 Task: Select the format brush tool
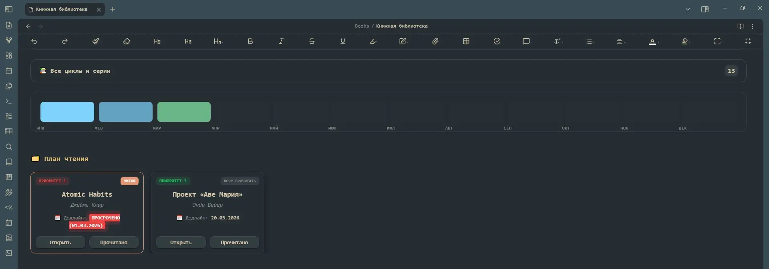click(96, 41)
